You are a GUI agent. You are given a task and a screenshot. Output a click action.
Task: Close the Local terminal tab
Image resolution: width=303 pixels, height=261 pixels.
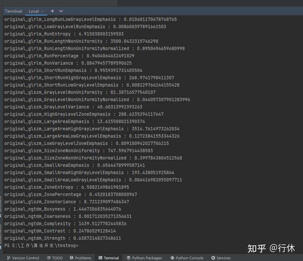(42, 11)
